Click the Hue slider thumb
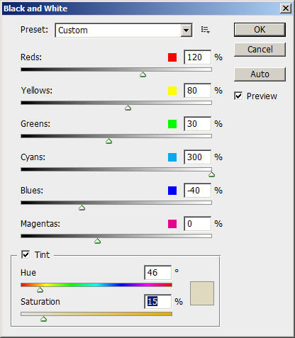The image size is (295, 338). pyautogui.click(x=40, y=290)
